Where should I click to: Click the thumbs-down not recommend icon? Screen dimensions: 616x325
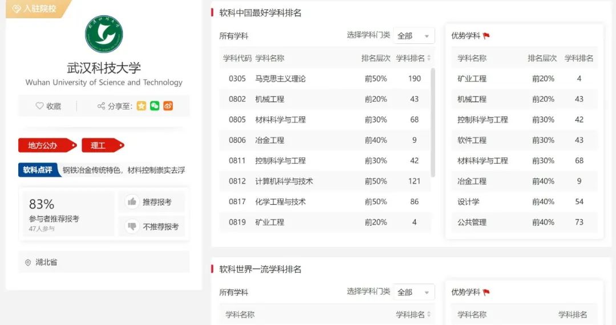click(132, 226)
